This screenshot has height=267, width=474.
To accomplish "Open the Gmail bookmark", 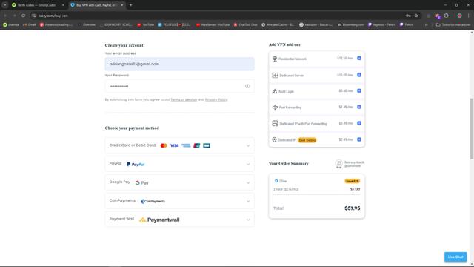I will click(30, 24).
